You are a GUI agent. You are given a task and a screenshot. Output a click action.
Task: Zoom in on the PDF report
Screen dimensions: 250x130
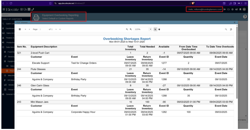[131, 29]
